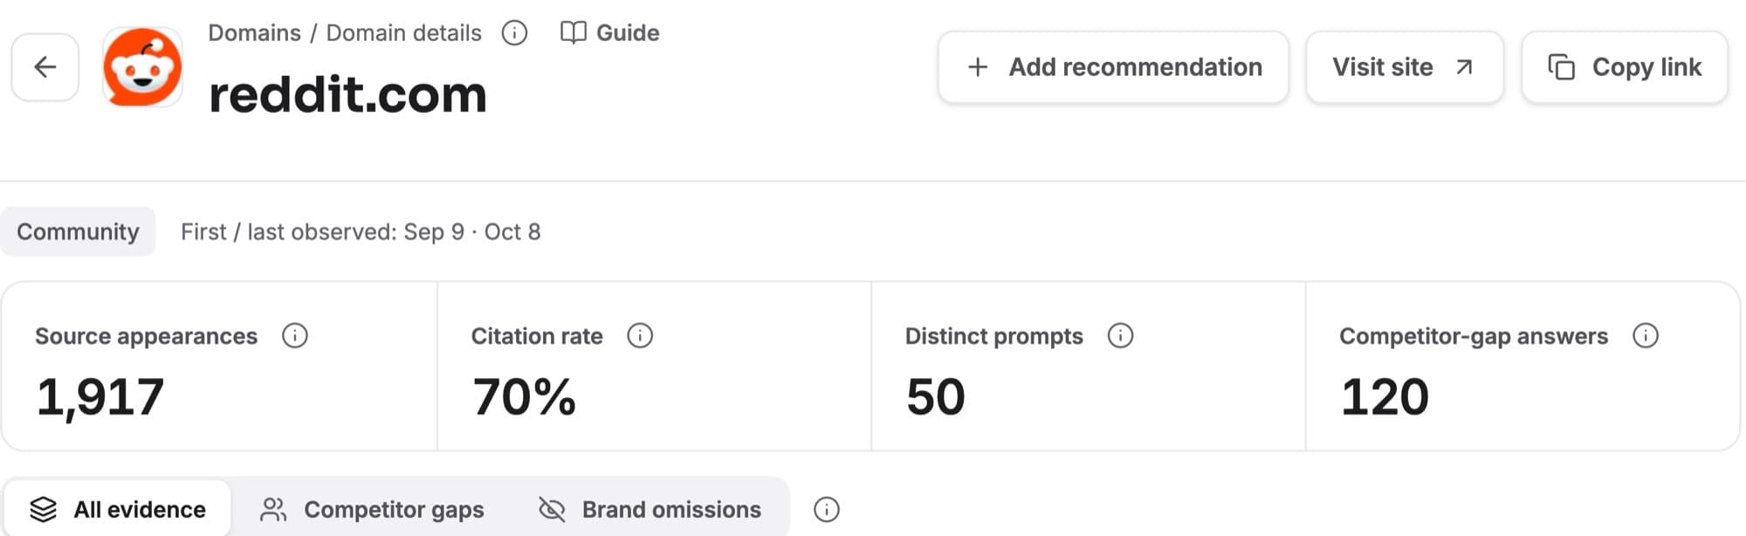
Task: Show info for Distinct prompts
Action: coord(1120,336)
